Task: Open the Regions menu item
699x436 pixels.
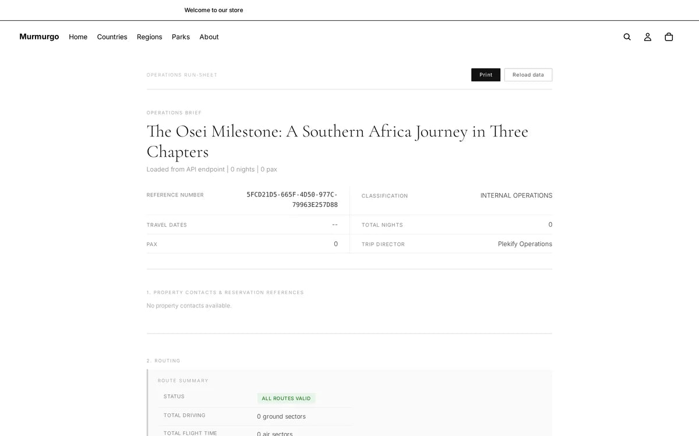Action: (x=150, y=37)
